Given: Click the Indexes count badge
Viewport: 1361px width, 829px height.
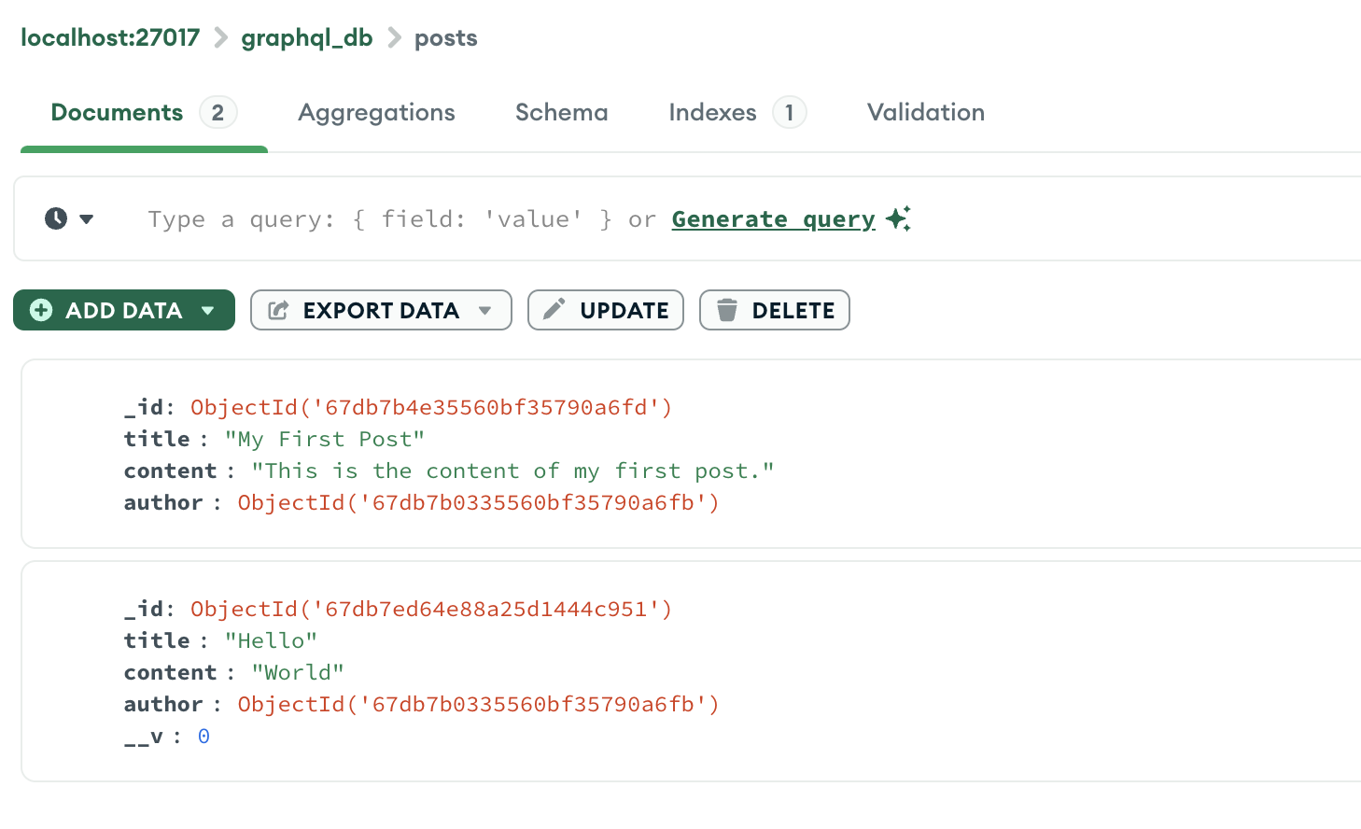Looking at the screenshot, I should click(x=790, y=112).
